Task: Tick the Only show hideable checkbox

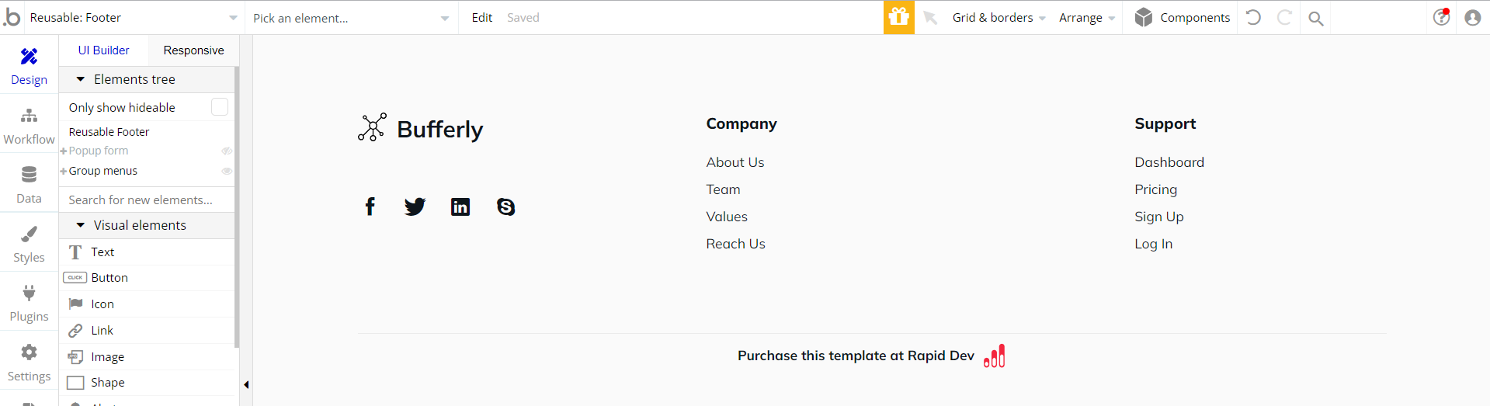Action: pos(220,107)
